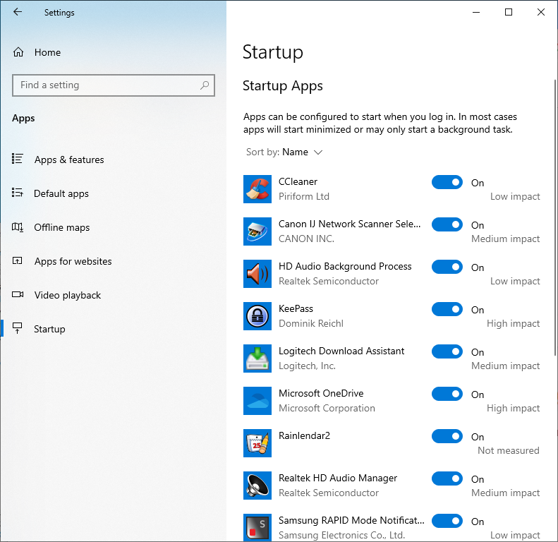Disable Realtek HD Audio Manager startup
Screen dimensions: 558x542
point(447,479)
